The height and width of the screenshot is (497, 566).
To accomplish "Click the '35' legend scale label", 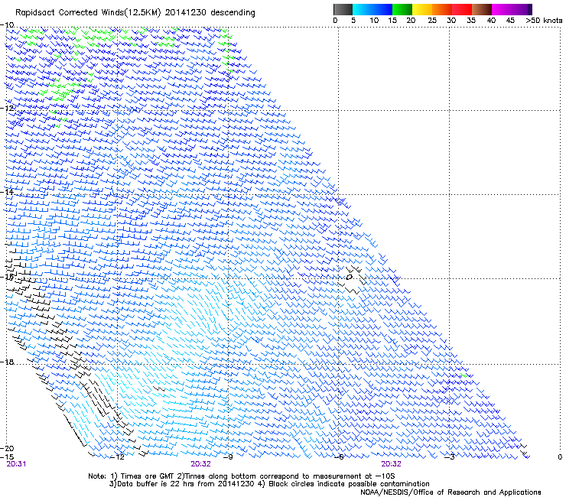I will 471,20.
